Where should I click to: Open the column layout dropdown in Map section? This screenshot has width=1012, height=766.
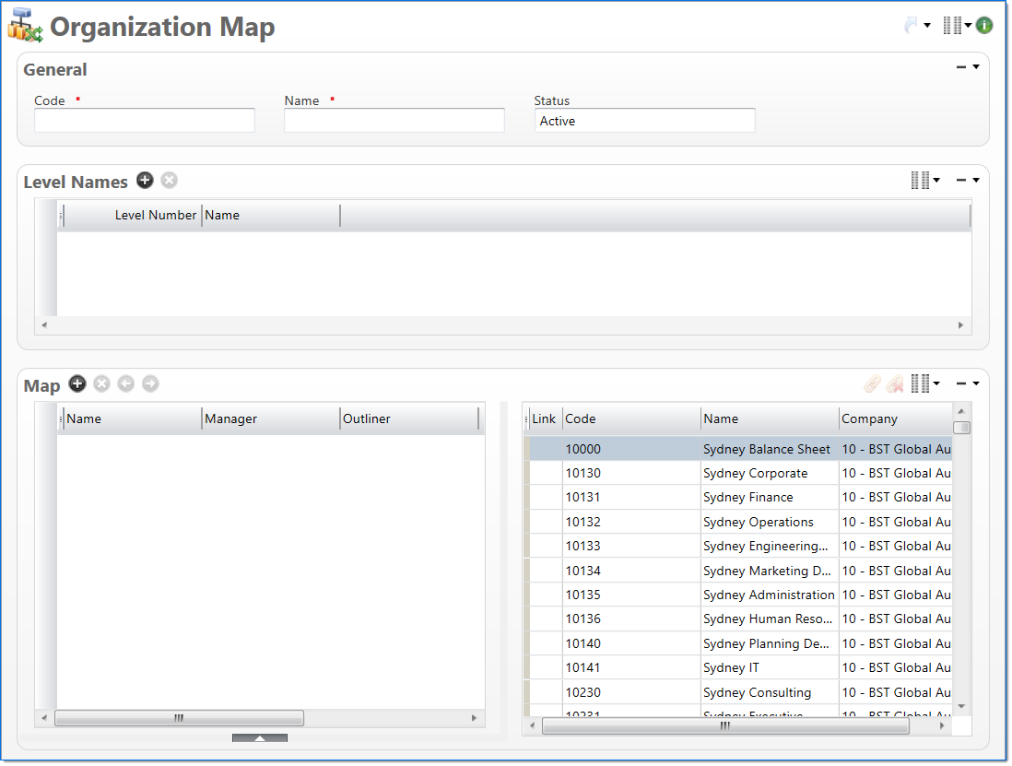pyautogui.click(x=924, y=383)
